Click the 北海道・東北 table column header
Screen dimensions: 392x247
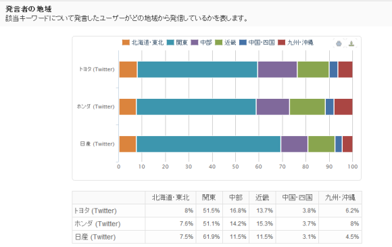point(170,198)
